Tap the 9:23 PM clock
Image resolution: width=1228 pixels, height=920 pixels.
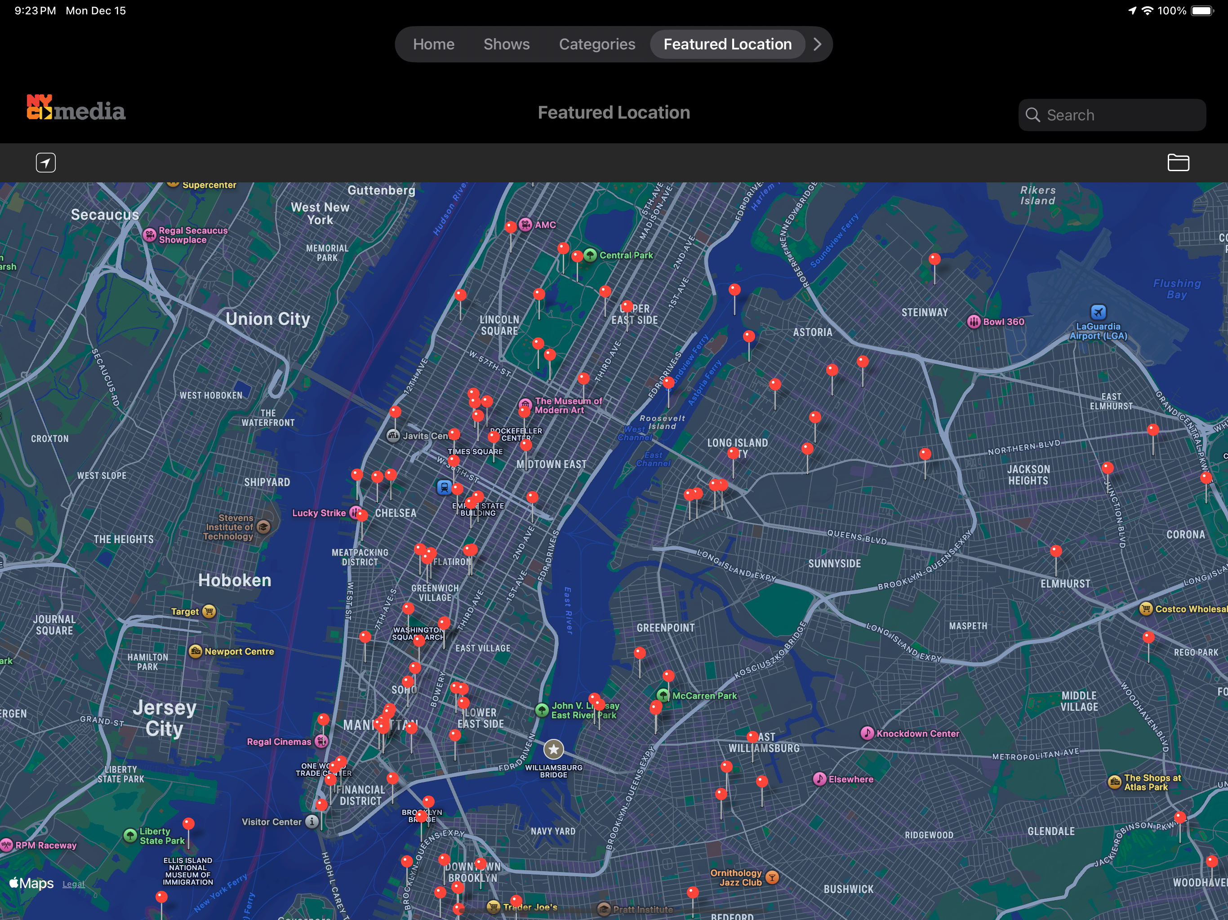click(36, 10)
